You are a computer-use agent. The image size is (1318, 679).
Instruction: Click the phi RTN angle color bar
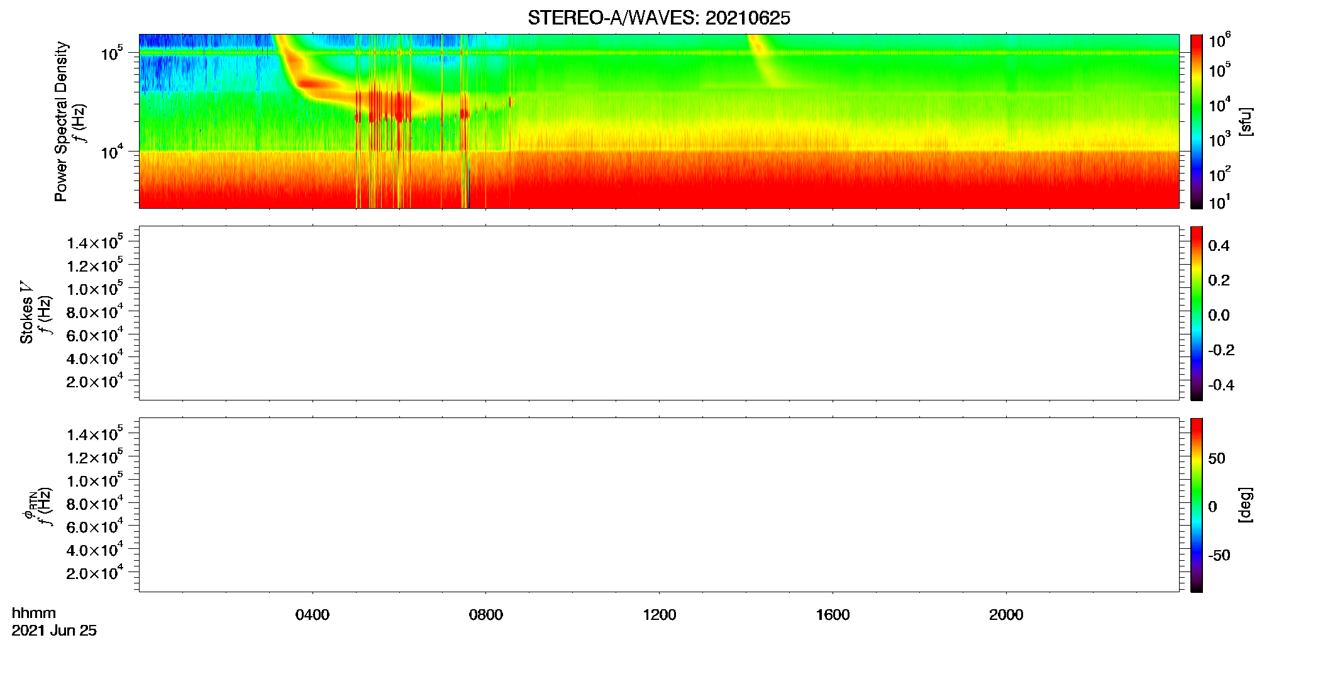point(1197,505)
